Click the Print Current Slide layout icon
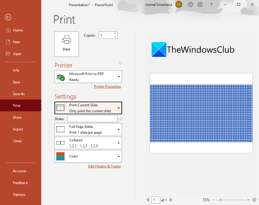Viewport: 259px width, 205px height. [x=60, y=108]
